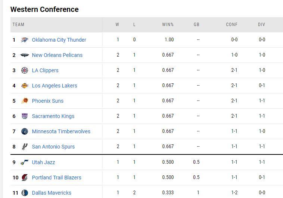Click the Minnesota Timberwolves logo icon
This screenshot has height=198, width=283.
pyautogui.click(x=25, y=131)
